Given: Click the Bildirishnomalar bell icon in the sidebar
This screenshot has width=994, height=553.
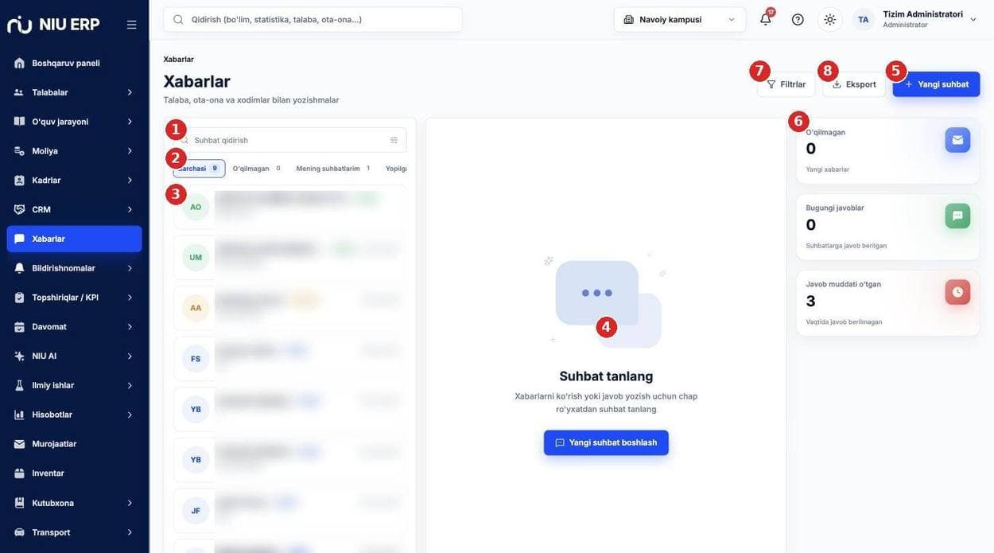Looking at the screenshot, I should pyautogui.click(x=19, y=268).
